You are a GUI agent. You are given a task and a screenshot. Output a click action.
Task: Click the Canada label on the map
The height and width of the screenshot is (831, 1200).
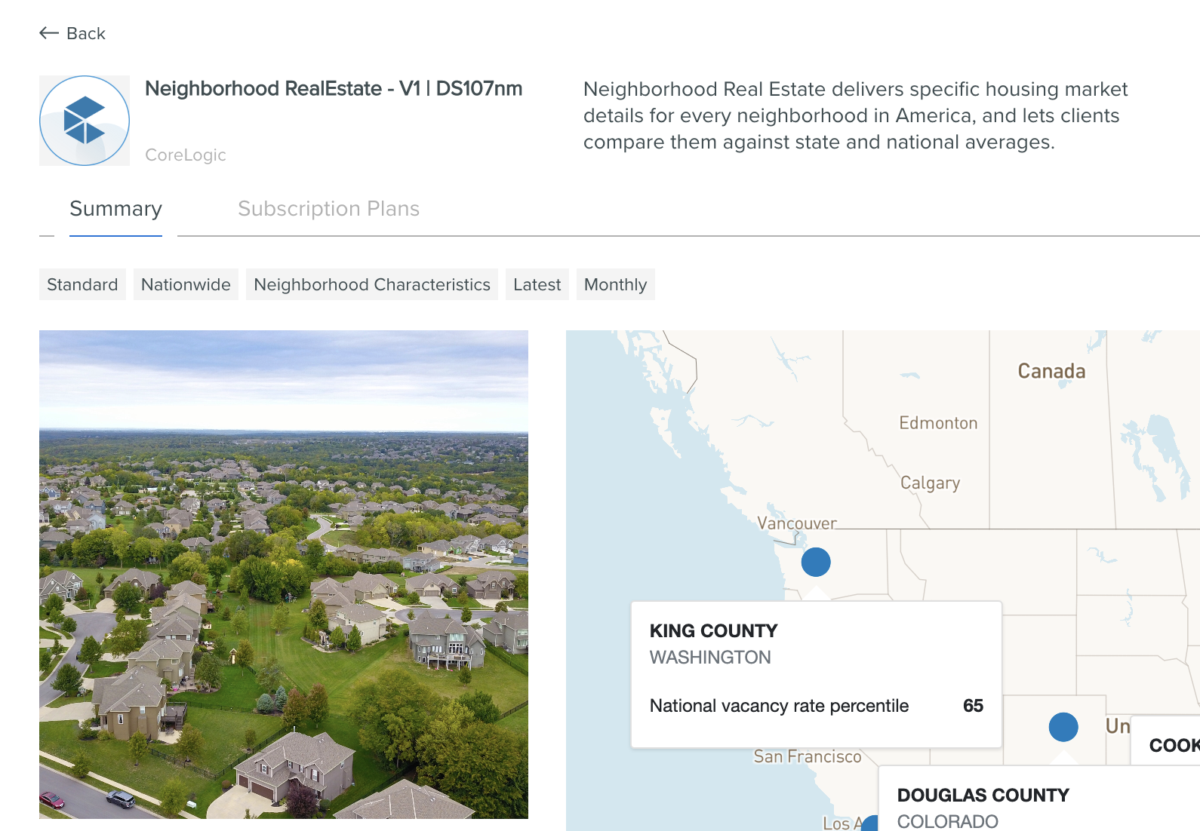[x=1051, y=371]
